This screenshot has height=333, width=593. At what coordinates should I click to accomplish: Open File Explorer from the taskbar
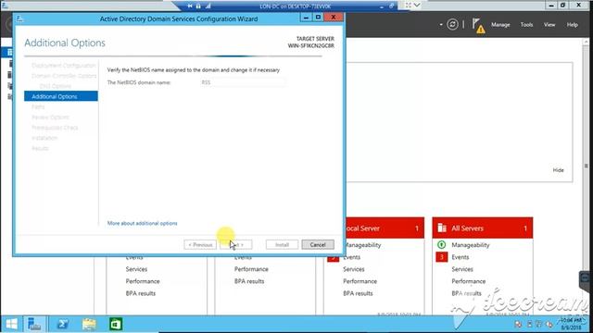[89, 324]
